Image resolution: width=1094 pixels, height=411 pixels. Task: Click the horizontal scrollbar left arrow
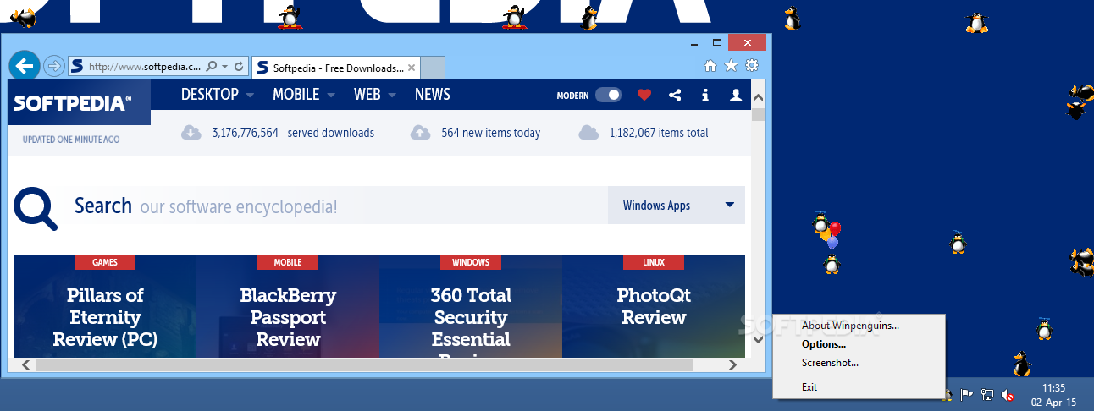[25, 364]
